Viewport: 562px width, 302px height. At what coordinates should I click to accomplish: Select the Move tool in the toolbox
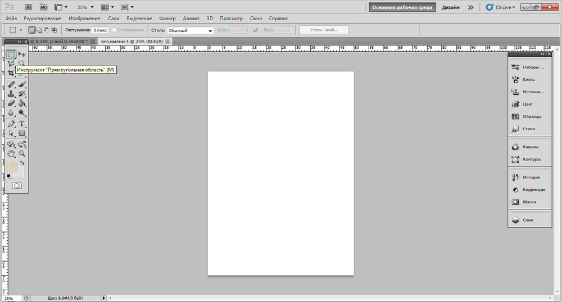(x=22, y=54)
